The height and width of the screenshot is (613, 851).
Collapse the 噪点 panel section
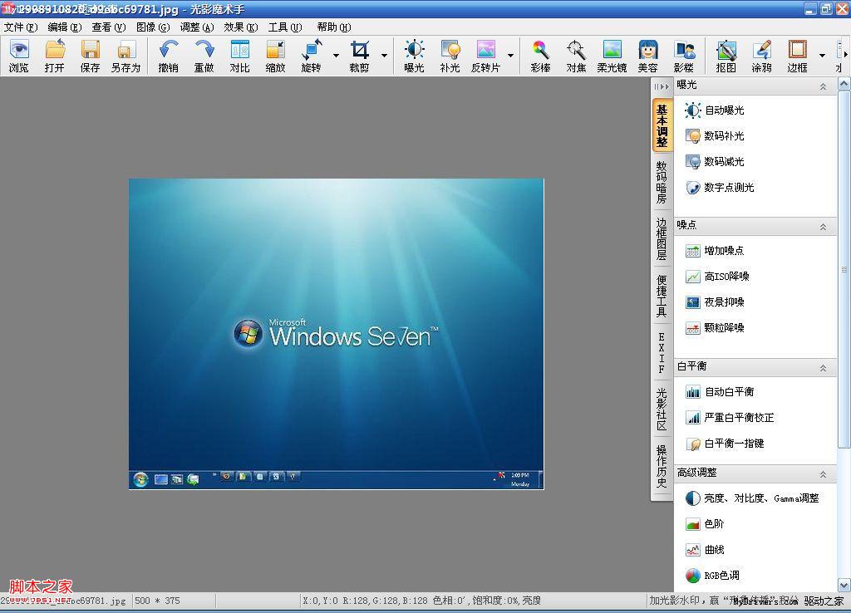pos(824,227)
